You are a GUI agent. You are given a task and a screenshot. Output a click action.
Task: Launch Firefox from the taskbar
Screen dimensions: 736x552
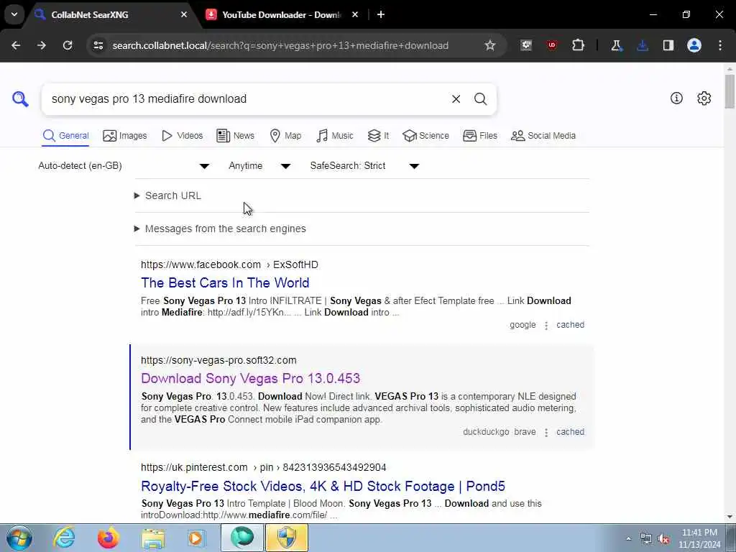(108, 538)
